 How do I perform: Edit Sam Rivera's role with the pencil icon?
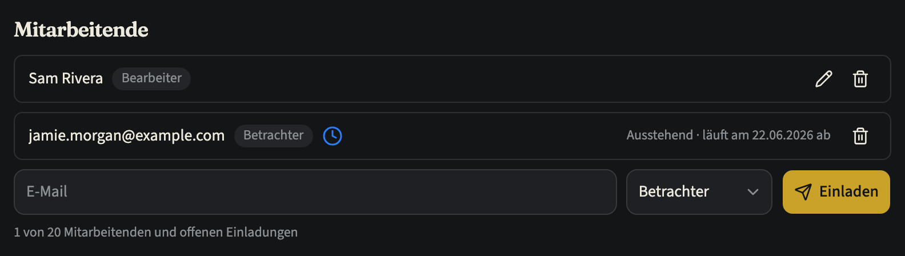823,79
